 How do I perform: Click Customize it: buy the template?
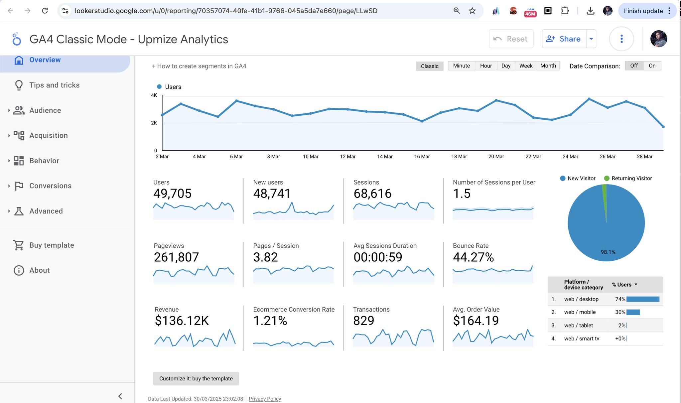point(196,378)
